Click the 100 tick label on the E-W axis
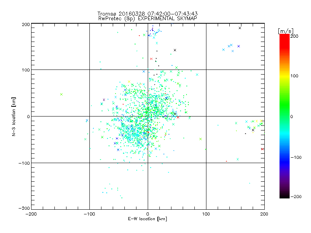 click(206, 214)
